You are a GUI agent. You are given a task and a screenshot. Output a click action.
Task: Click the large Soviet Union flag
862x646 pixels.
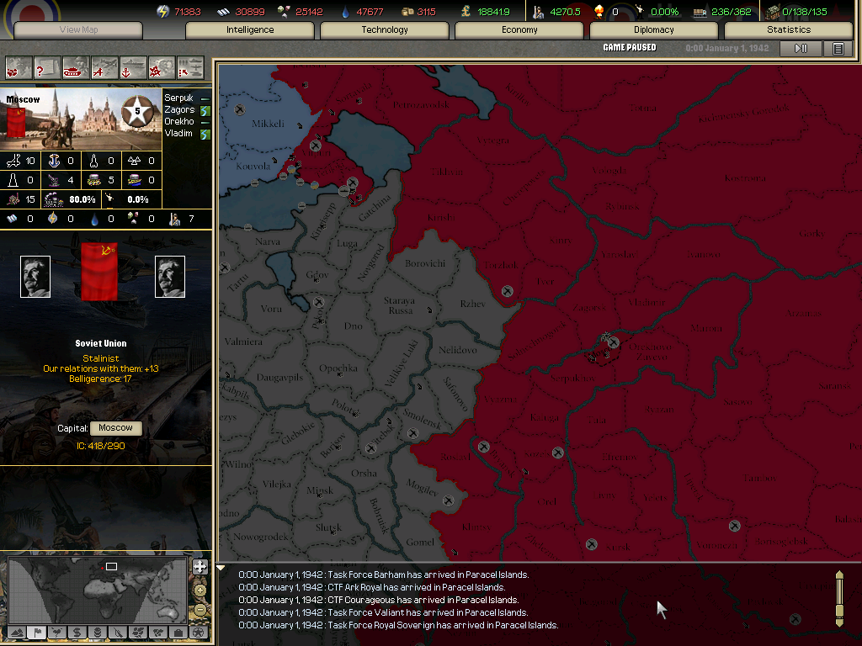(99, 272)
